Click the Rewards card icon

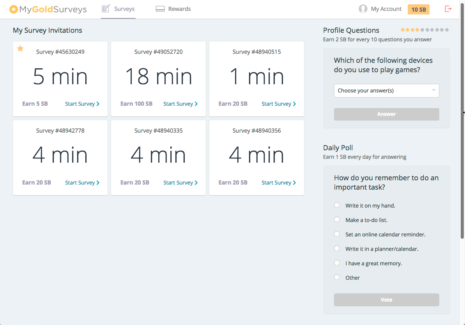[x=160, y=9]
